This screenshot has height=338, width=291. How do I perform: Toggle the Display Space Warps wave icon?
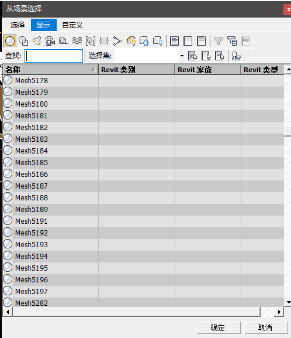(x=77, y=40)
